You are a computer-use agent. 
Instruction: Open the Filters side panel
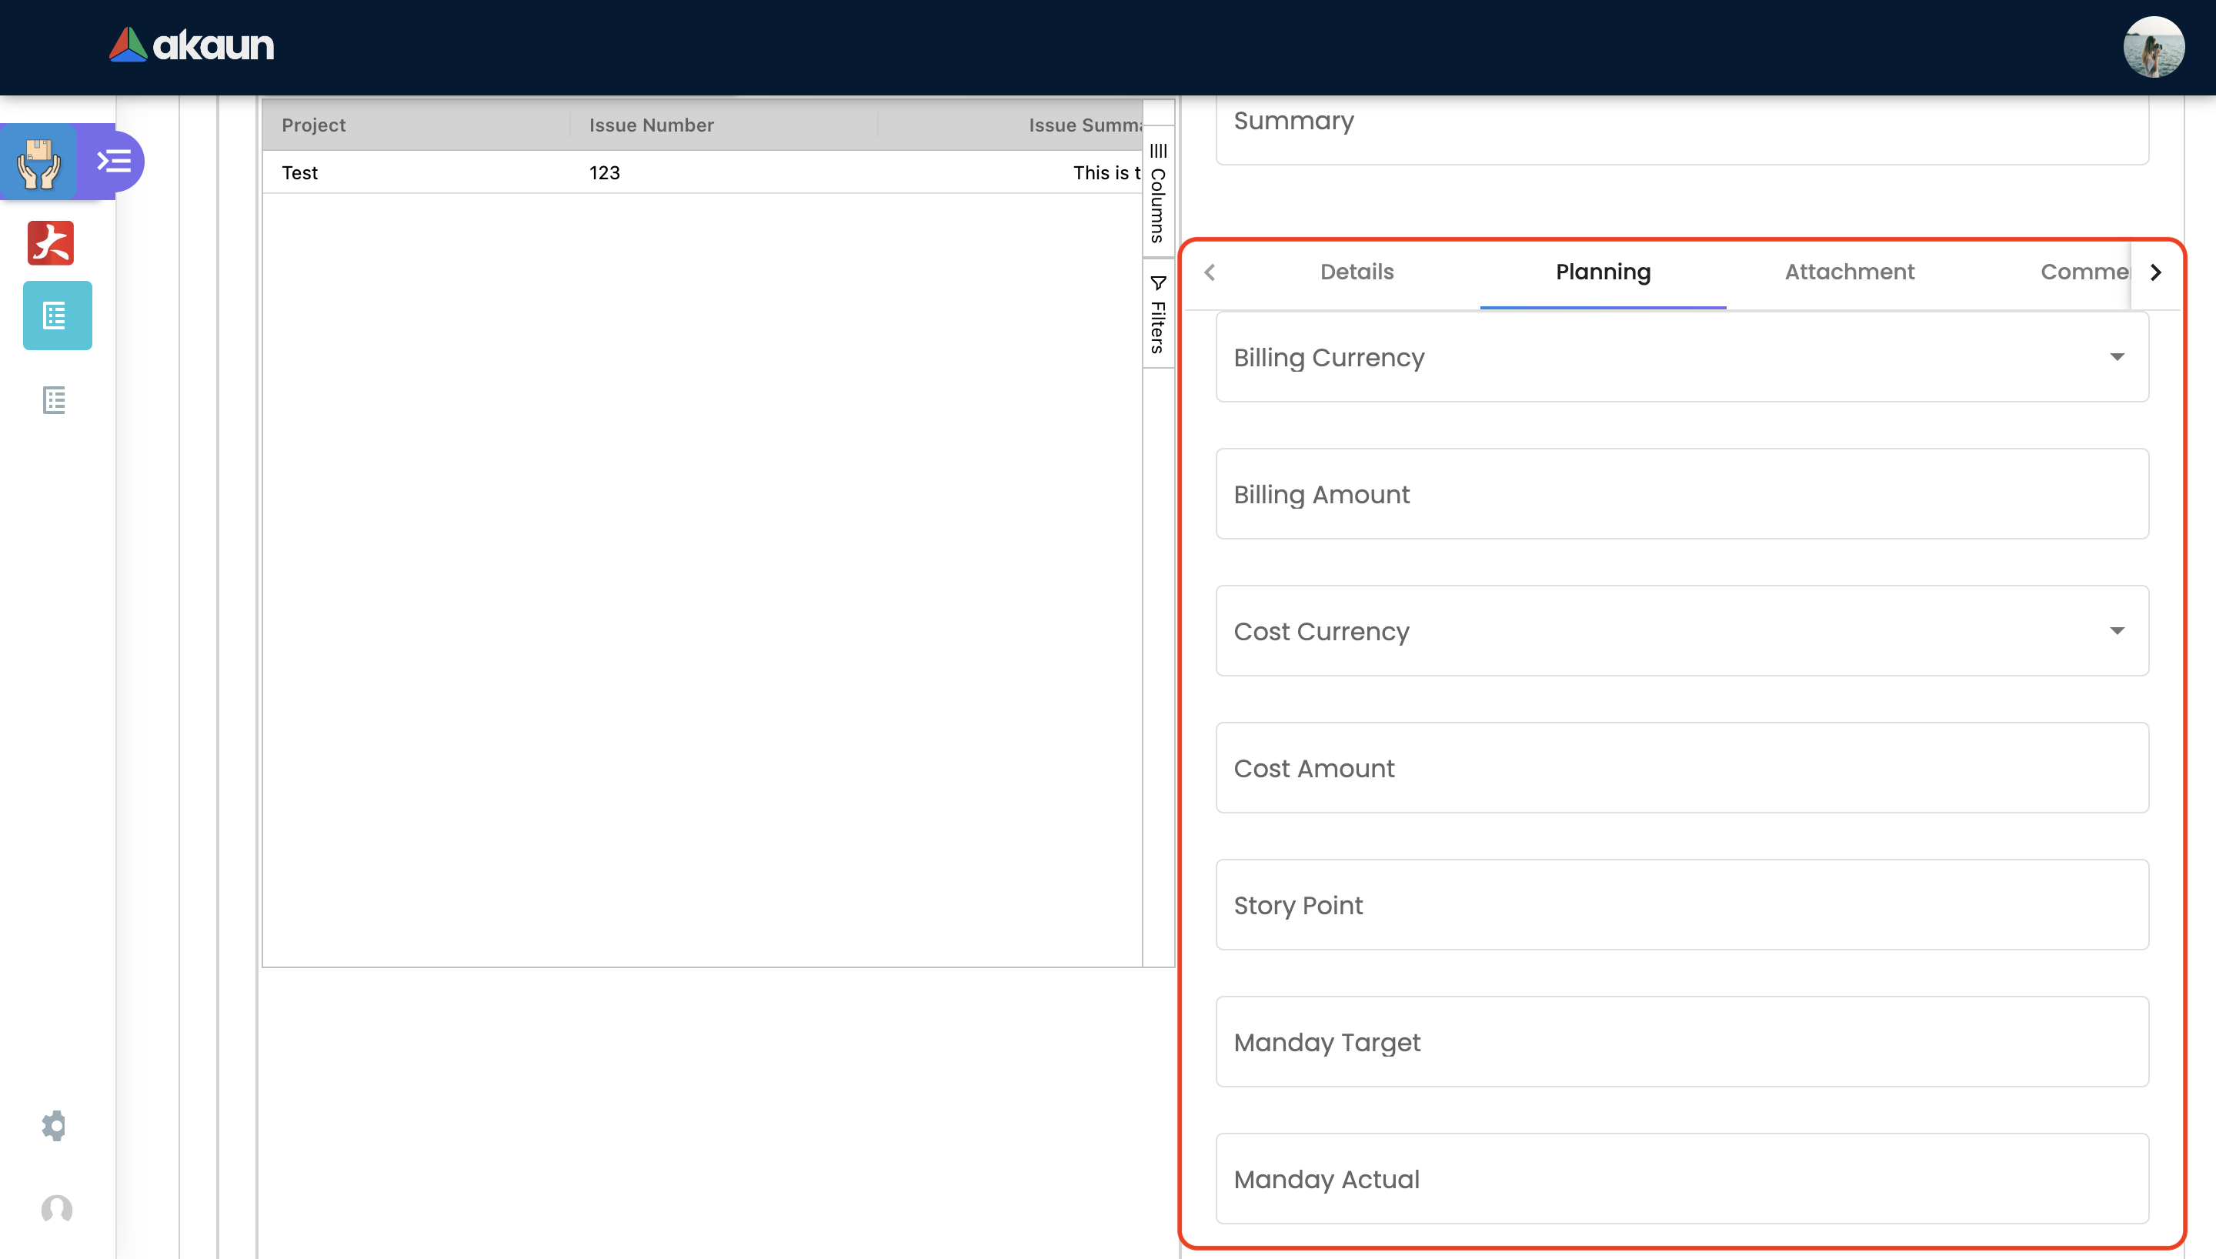[x=1158, y=315]
